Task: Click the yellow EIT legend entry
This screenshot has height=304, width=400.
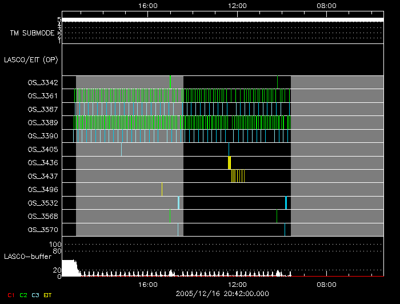Action: pyautogui.click(x=47, y=295)
